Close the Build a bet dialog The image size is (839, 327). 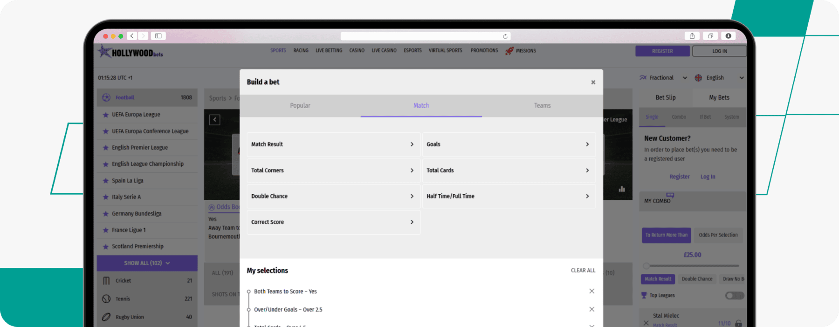(593, 82)
